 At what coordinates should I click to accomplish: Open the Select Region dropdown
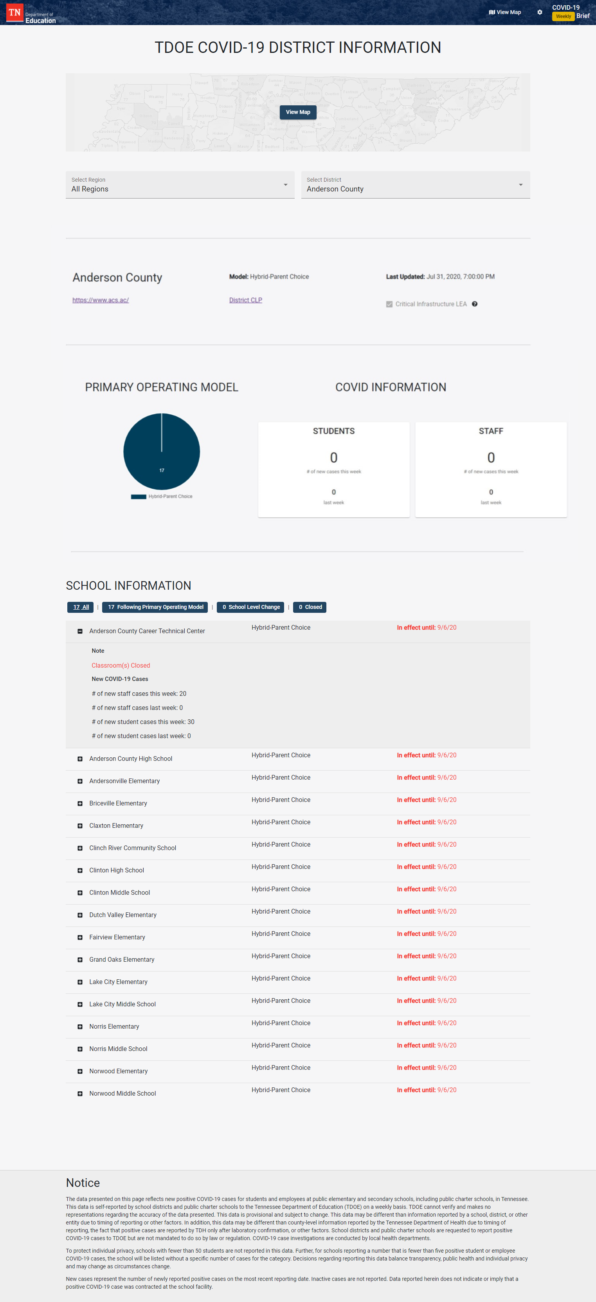(180, 185)
